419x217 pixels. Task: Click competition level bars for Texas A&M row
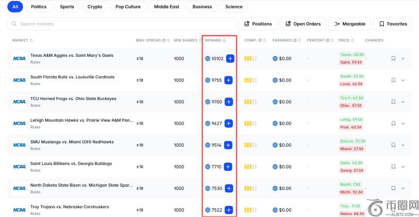(x=250, y=59)
